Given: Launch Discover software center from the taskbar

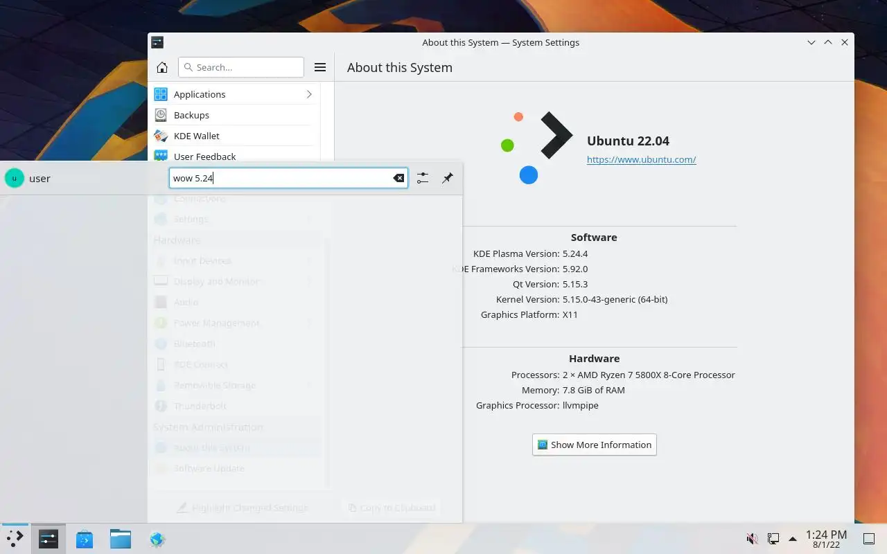Looking at the screenshot, I should click(85, 539).
